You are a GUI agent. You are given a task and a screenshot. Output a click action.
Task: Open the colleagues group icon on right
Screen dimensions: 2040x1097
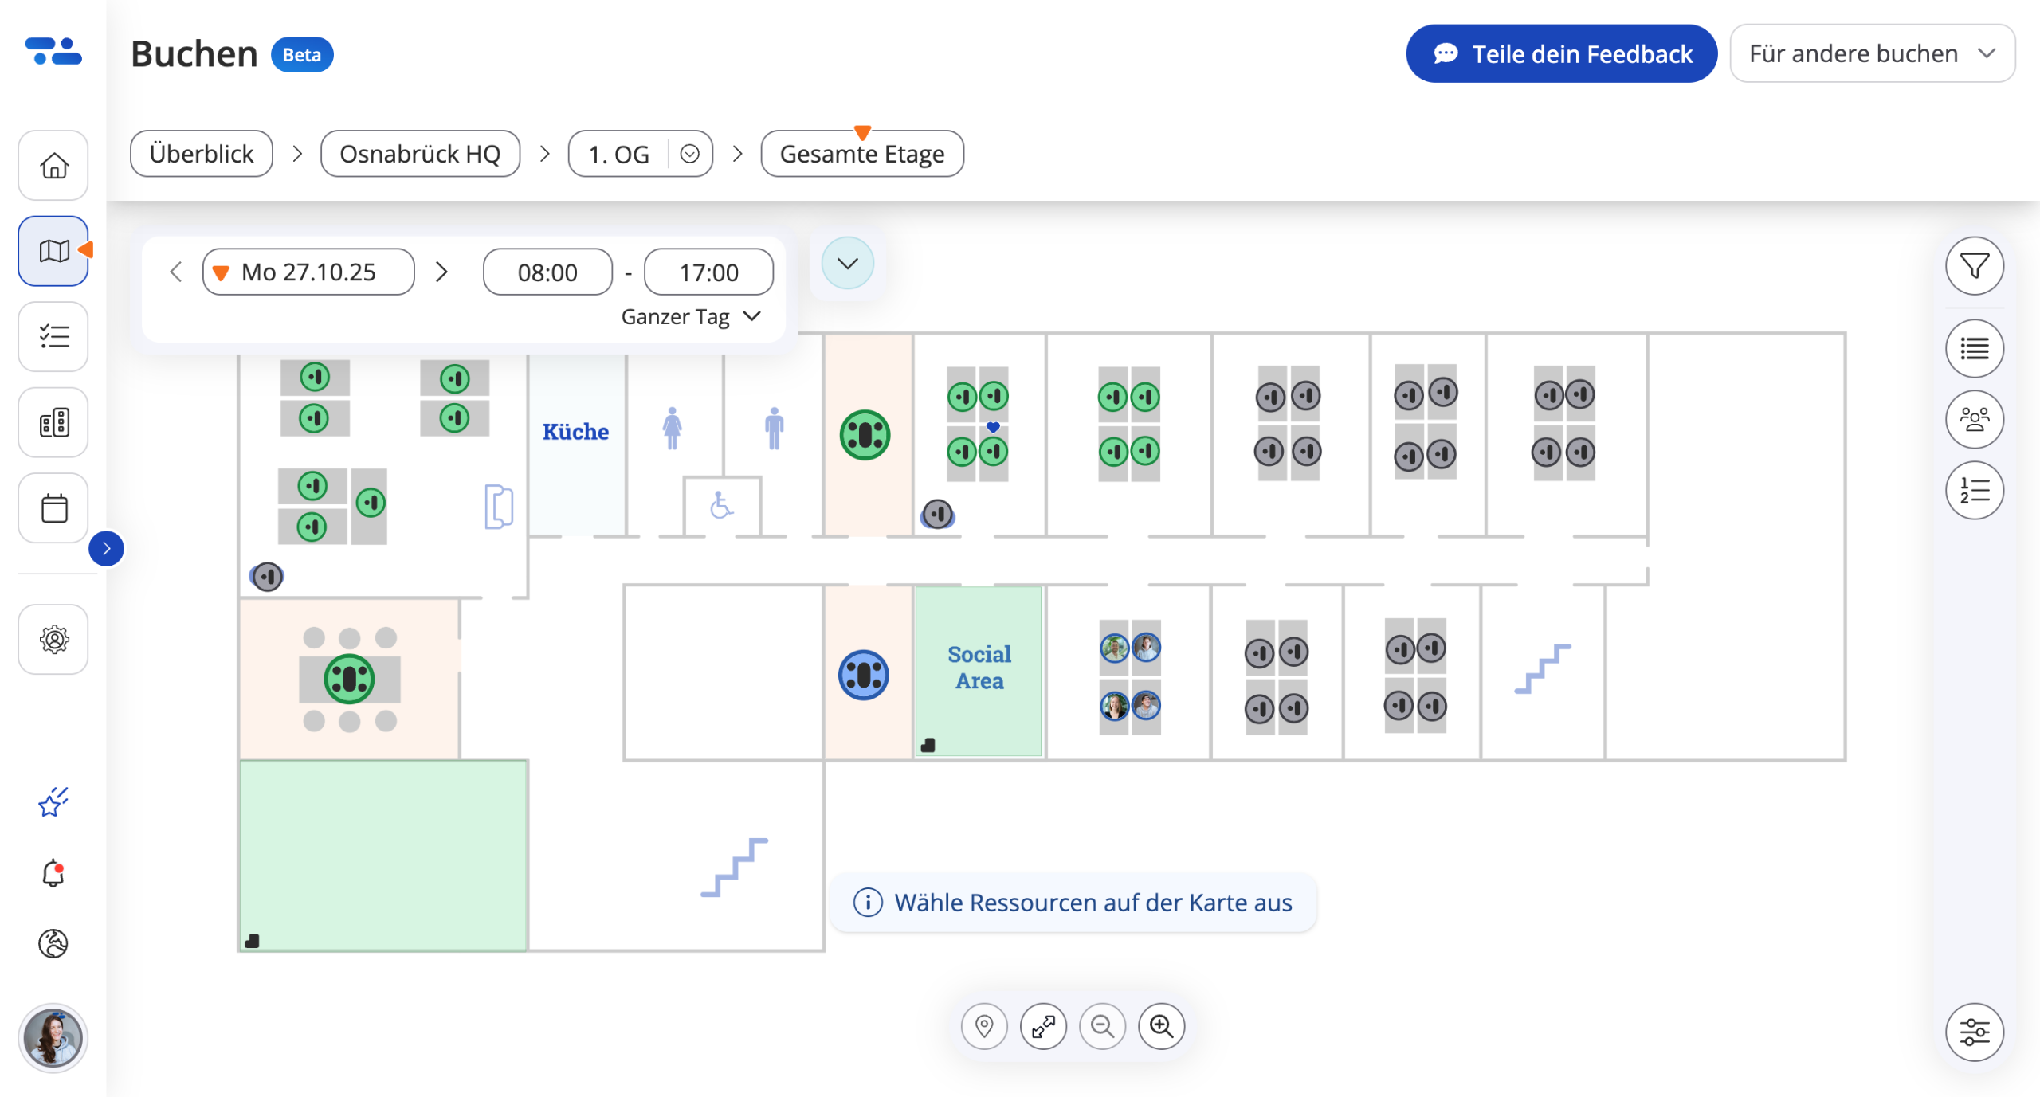click(x=1973, y=419)
